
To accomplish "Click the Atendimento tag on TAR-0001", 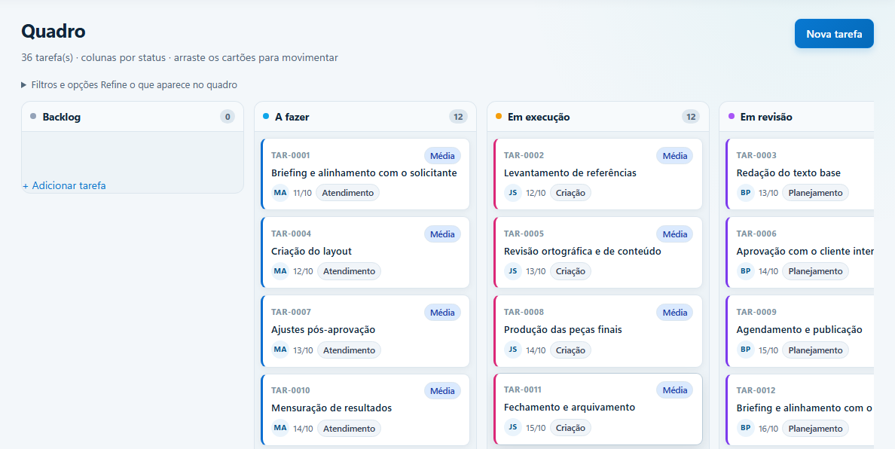I will [x=347, y=193].
